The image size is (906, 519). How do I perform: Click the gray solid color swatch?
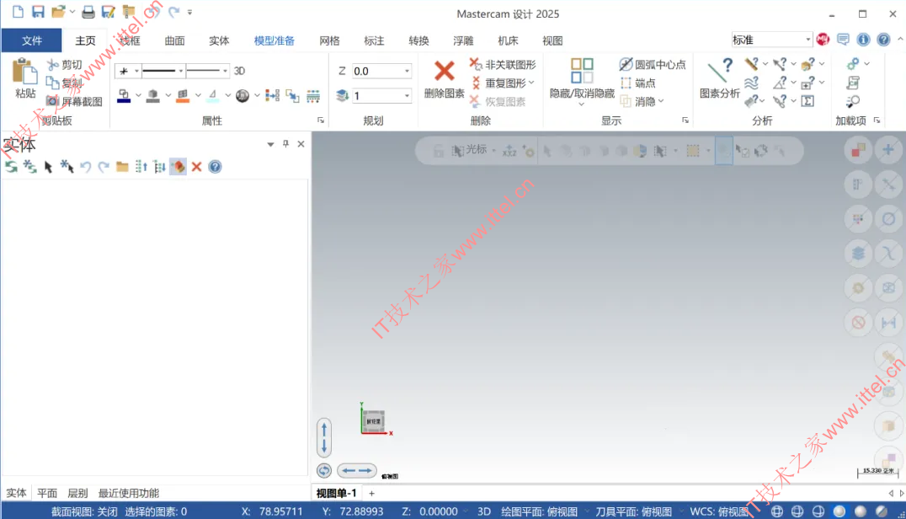(152, 95)
